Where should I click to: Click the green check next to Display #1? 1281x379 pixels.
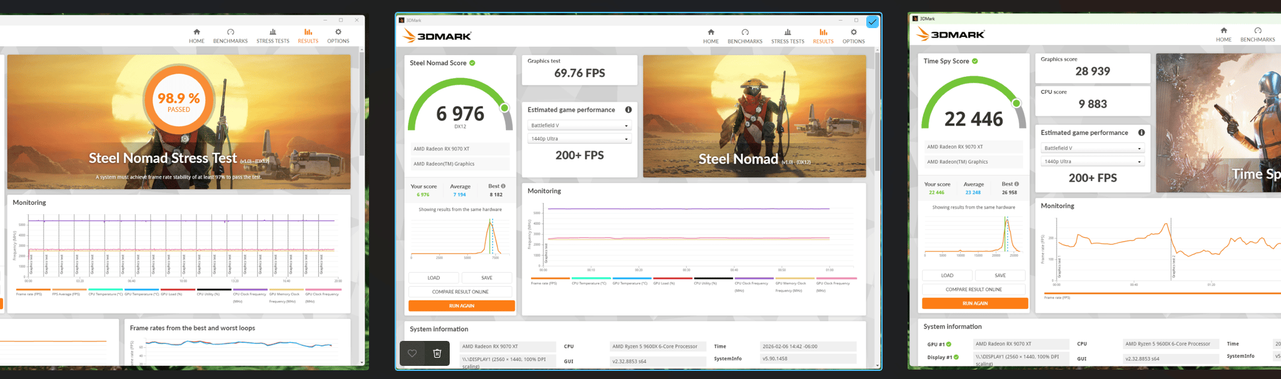956,357
